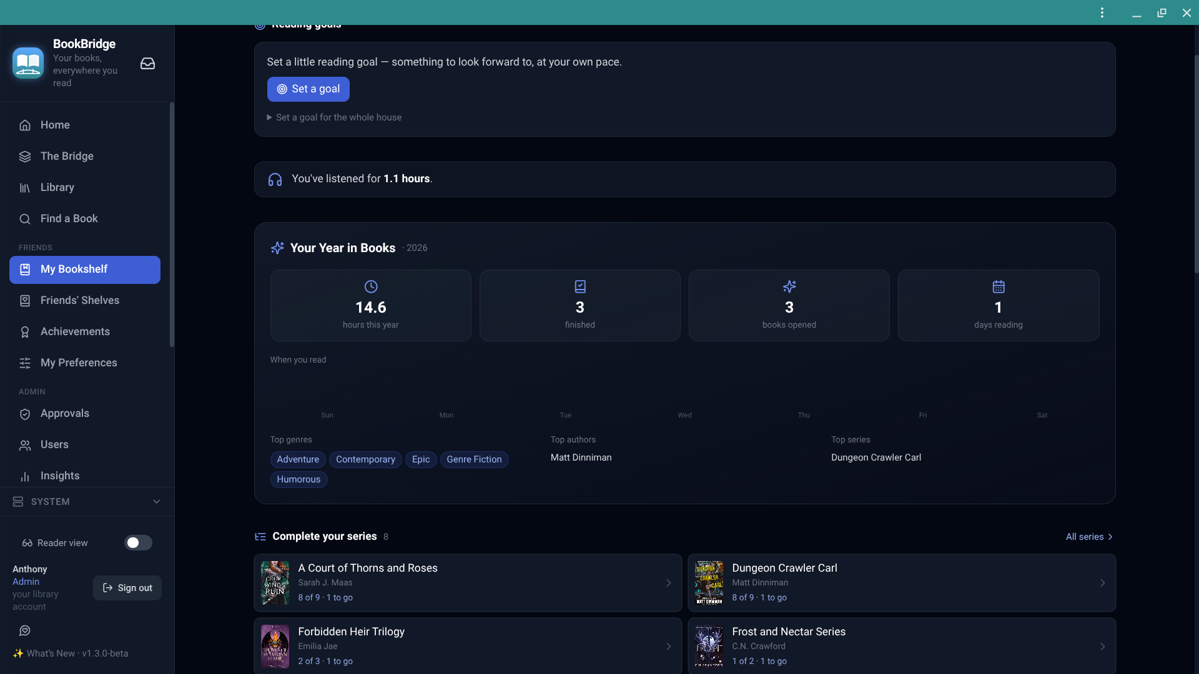Open The Bridge page
The width and height of the screenshot is (1199, 674).
pyautogui.click(x=85, y=156)
